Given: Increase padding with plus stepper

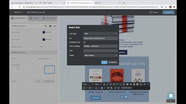Looking at the screenshot, I should point(22,68).
